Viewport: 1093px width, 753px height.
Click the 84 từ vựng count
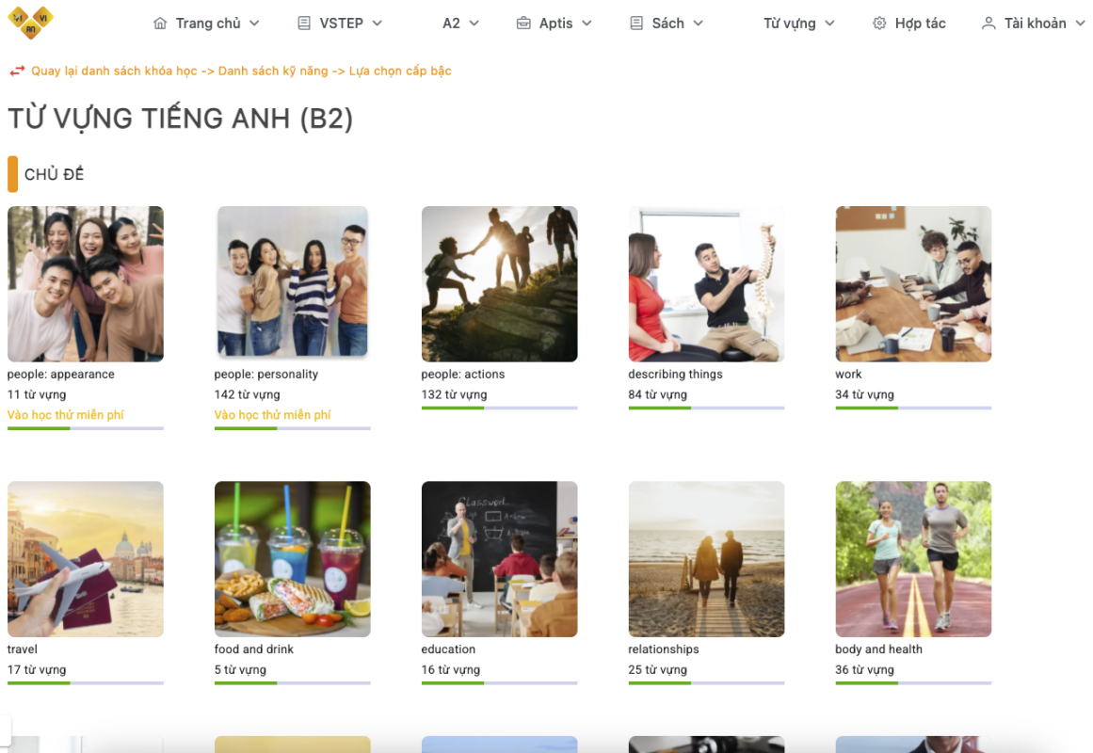point(657,394)
